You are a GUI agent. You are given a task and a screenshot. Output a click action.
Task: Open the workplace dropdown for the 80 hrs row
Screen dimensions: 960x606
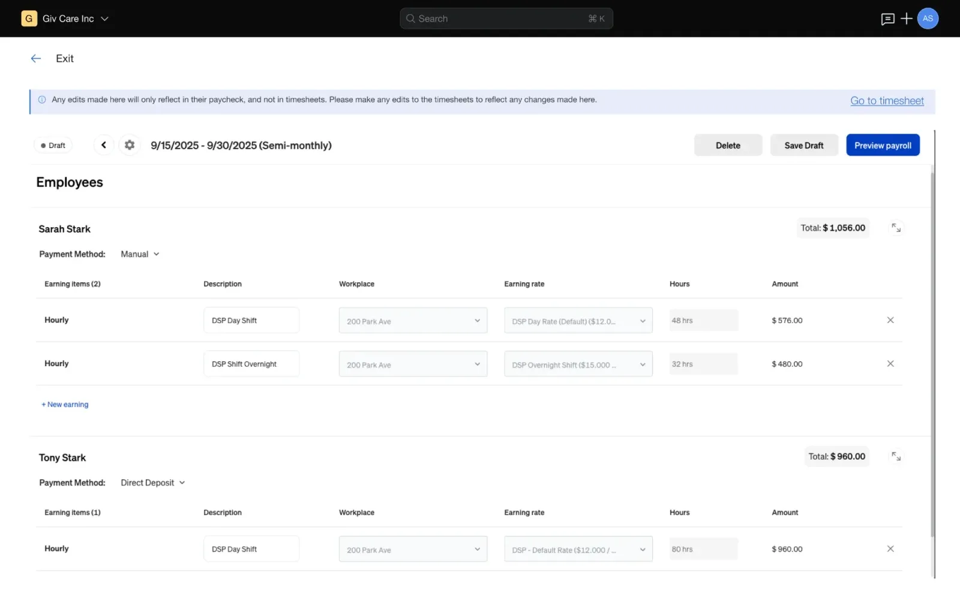pos(413,550)
